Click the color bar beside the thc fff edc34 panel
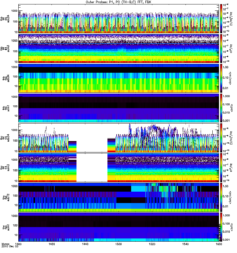The height and width of the screenshot is (253, 237). click(x=221, y=138)
